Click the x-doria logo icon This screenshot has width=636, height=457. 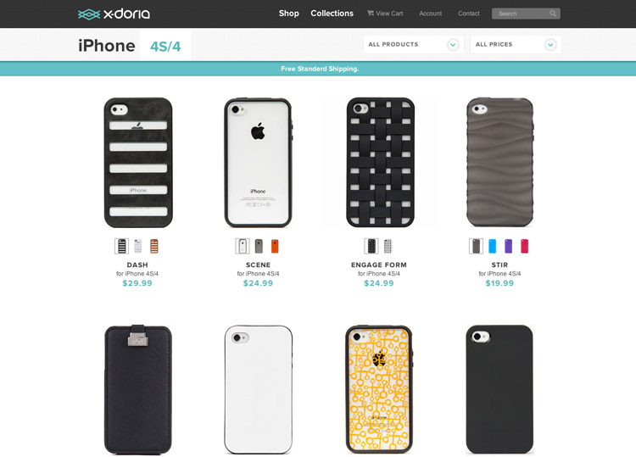[x=89, y=14]
